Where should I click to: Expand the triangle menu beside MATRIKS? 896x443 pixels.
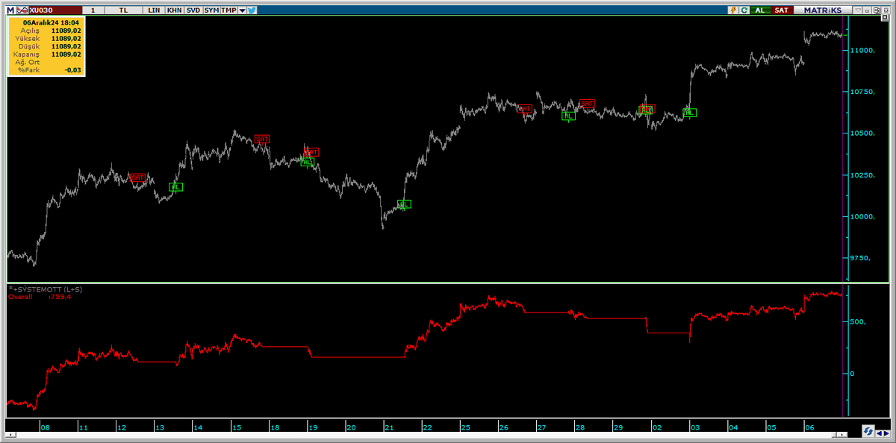tap(858, 10)
